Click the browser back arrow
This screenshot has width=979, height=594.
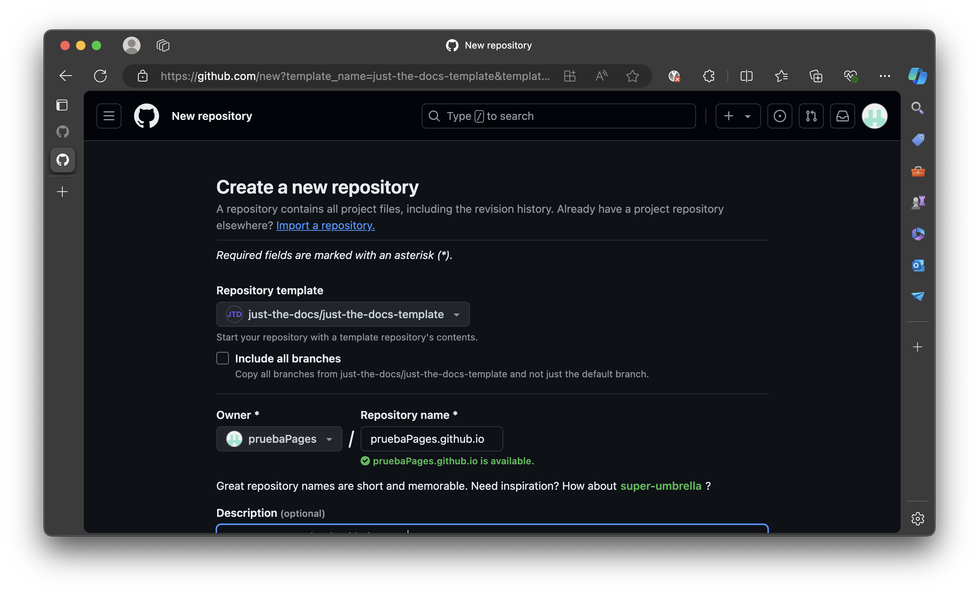coord(65,76)
